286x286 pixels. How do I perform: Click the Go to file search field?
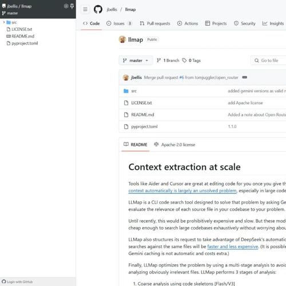coord(269,61)
